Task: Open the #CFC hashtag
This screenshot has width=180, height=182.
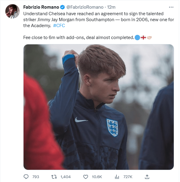Action: click(x=59, y=26)
